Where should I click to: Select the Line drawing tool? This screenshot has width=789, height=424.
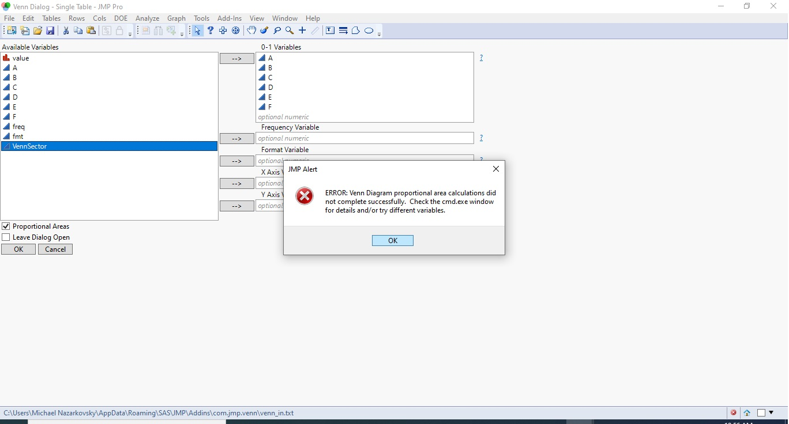click(x=343, y=31)
